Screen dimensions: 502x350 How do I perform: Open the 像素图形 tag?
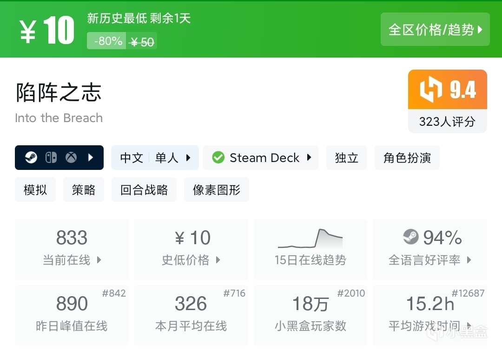[x=217, y=190]
